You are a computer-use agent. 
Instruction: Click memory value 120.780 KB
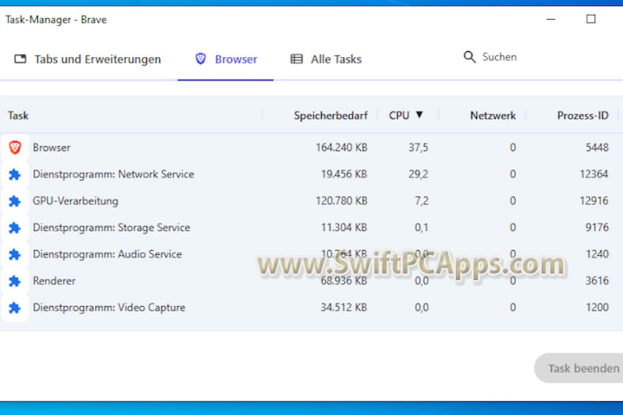[x=341, y=201]
